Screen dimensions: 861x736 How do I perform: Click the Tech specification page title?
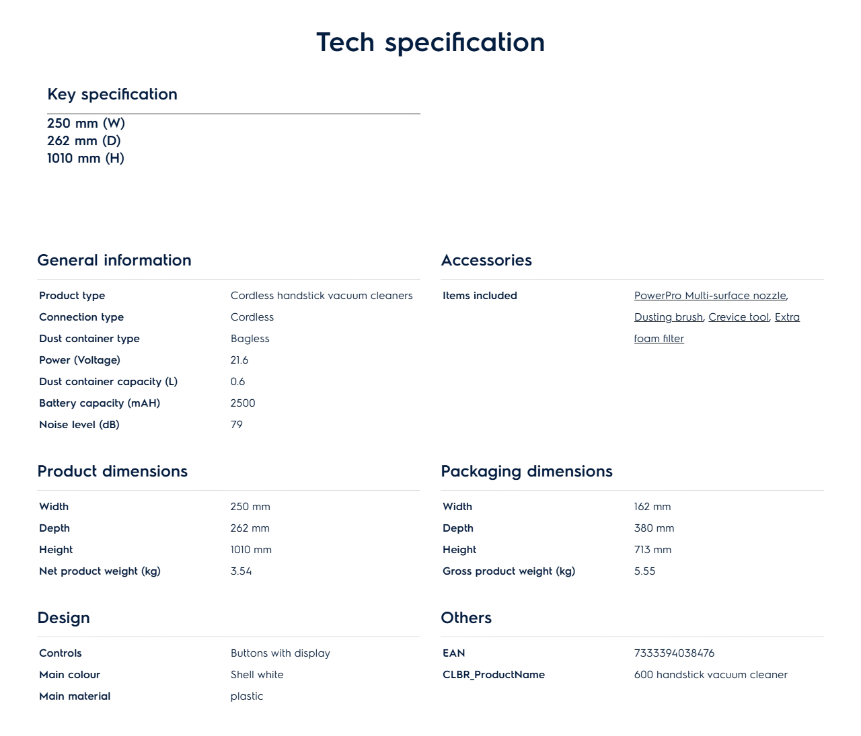430,42
